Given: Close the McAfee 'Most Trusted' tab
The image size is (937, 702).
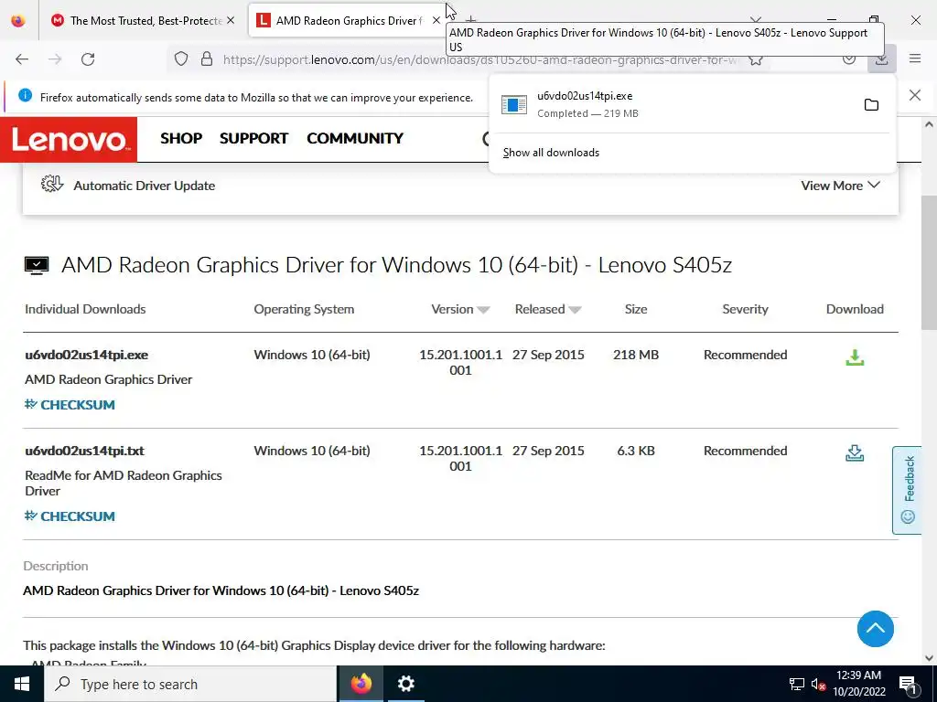Looking at the screenshot, I should 231,20.
